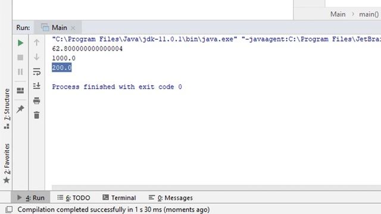The width and height of the screenshot is (381, 214).
Task: Click the scroll to end icon
Action: 37,86
